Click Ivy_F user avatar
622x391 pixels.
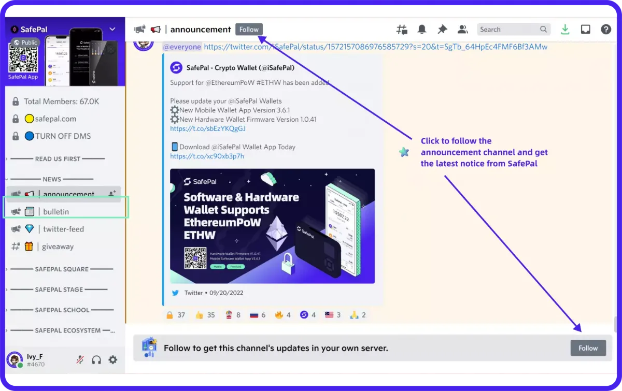[15, 360]
